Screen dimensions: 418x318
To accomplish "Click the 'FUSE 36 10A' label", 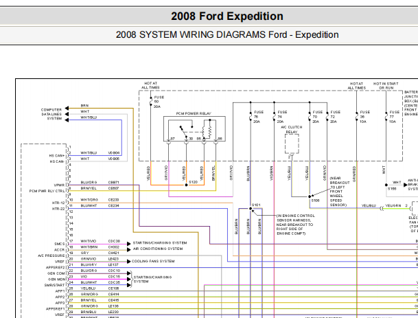I will coord(364,117).
